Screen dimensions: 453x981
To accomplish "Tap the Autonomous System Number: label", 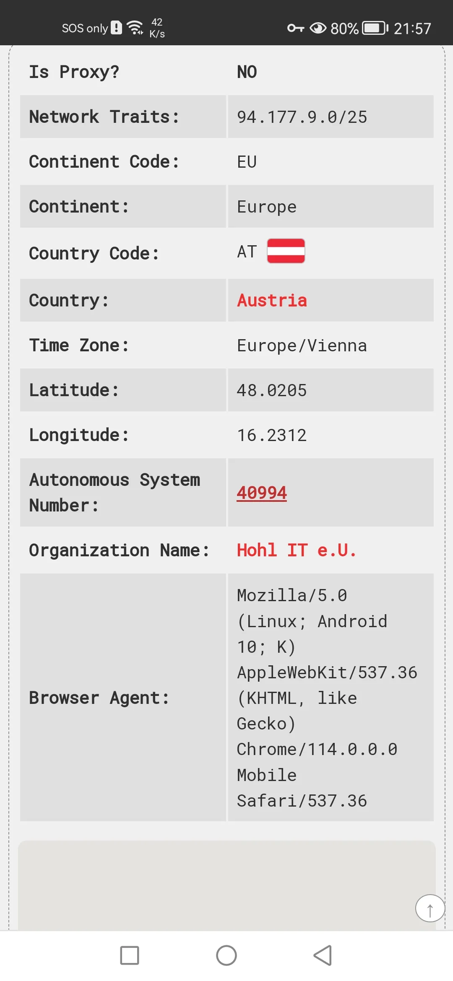I will [115, 492].
